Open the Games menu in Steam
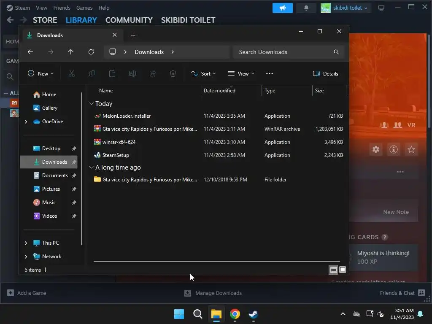 [84, 8]
